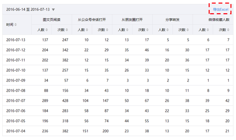This screenshot has width=236, height=140.
Task: Sort 从公众号会话打开 人数 column
Action: pos(87,30)
